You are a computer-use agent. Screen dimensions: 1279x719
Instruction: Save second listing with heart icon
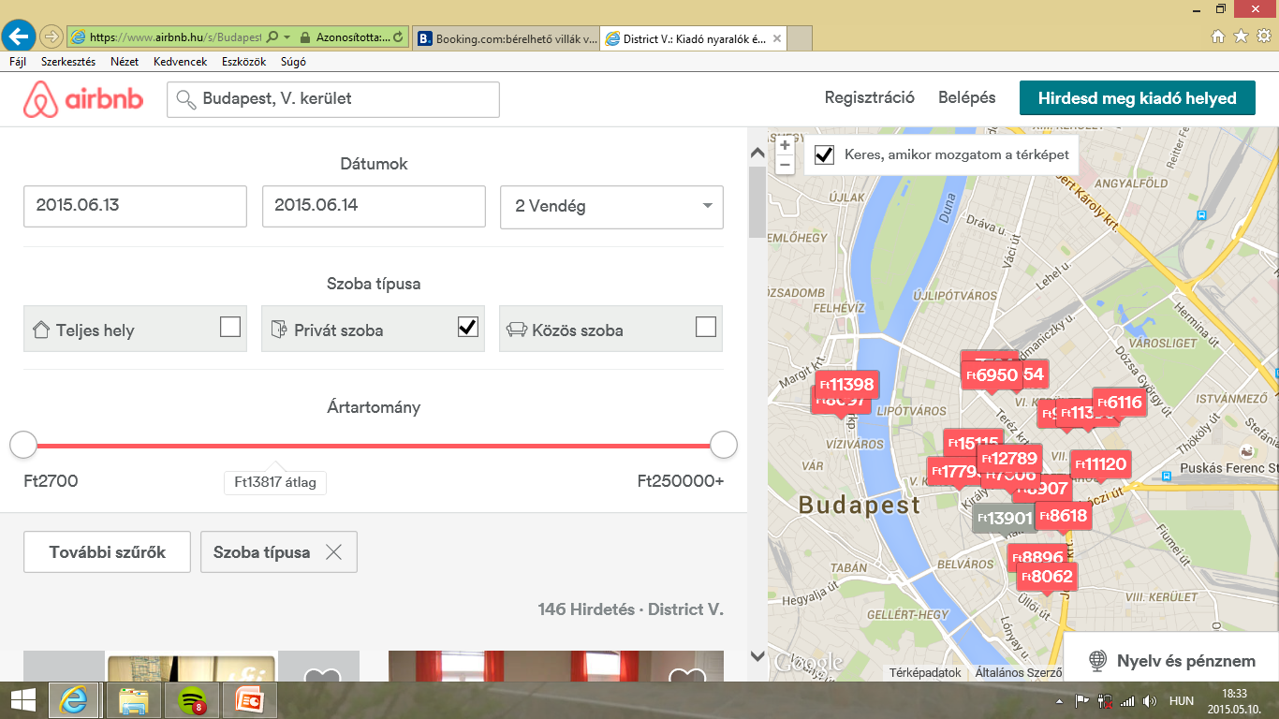(686, 676)
